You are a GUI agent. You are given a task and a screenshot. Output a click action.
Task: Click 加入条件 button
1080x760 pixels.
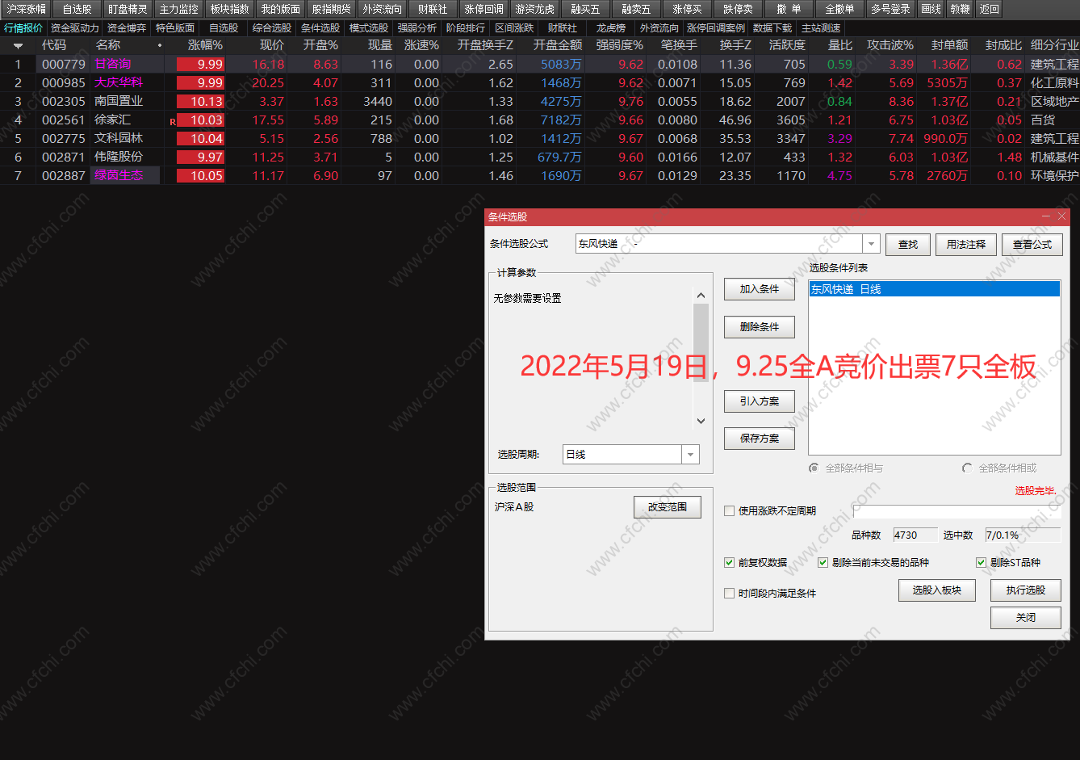(760, 289)
